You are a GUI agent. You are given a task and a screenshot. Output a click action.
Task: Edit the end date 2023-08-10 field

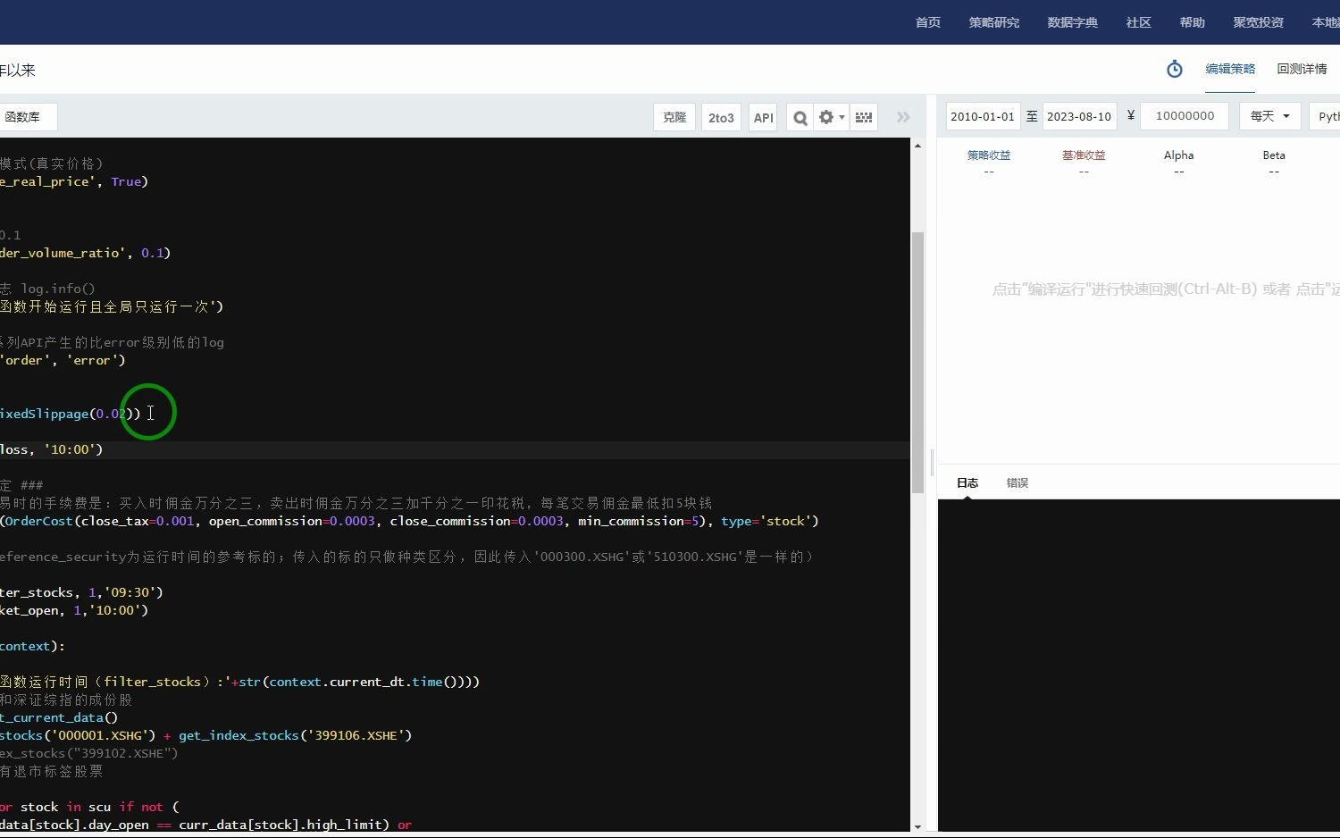click(x=1079, y=116)
